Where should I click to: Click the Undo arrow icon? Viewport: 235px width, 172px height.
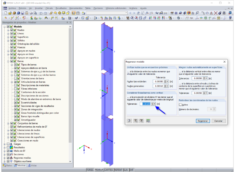coord(41,13)
